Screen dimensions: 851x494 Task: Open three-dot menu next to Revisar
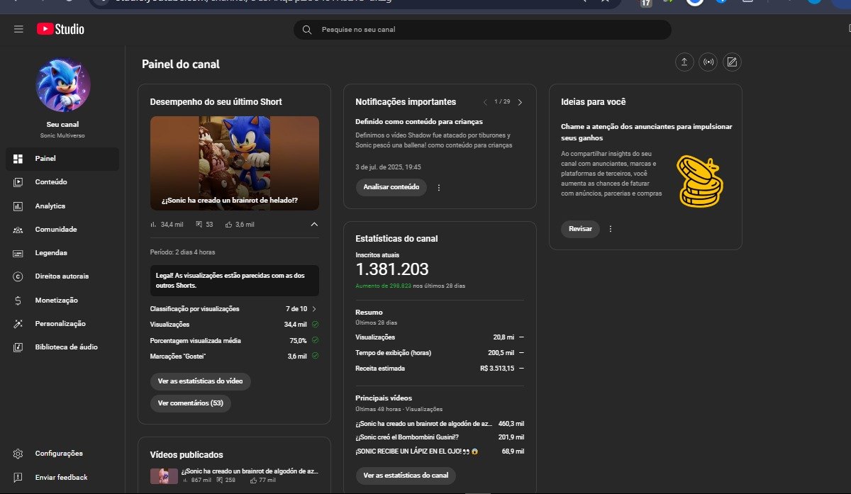click(611, 229)
